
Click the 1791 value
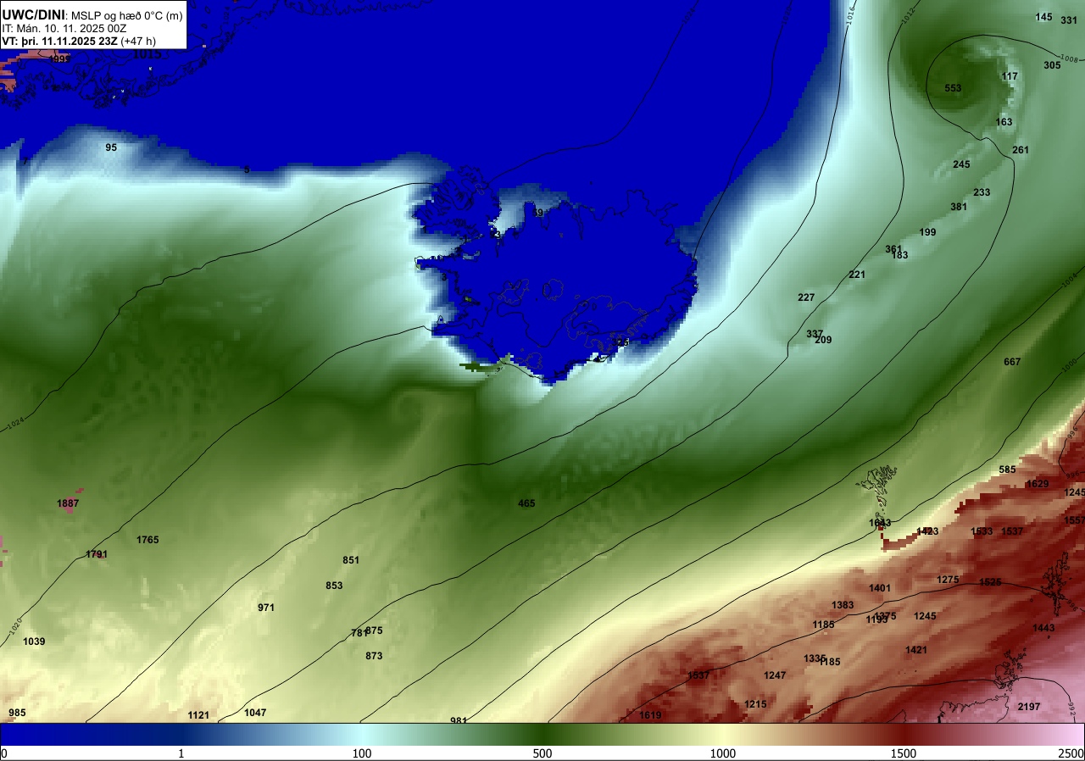(97, 554)
